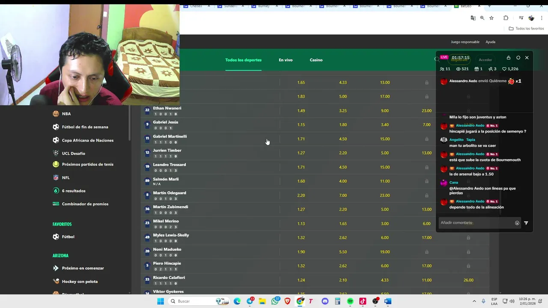Open the Windows Start menu
548x308 pixels.
(161, 301)
